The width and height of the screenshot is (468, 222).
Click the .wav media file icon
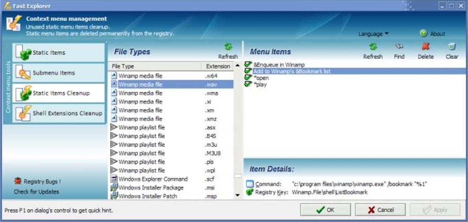point(114,85)
